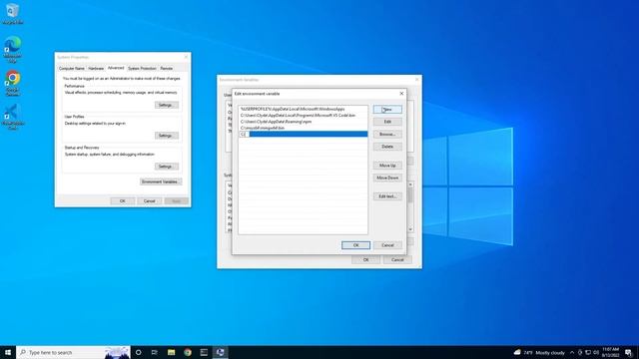The height and width of the screenshot is (359, 639).
Task: Close the Edit environment variable dialog
Action: (x=401, y=94)
